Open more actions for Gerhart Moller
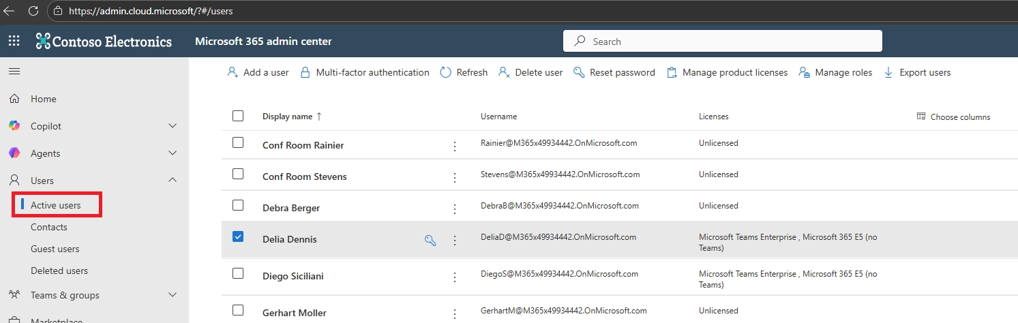Viewport: 1018px width, 323px height. coord(455,313)
